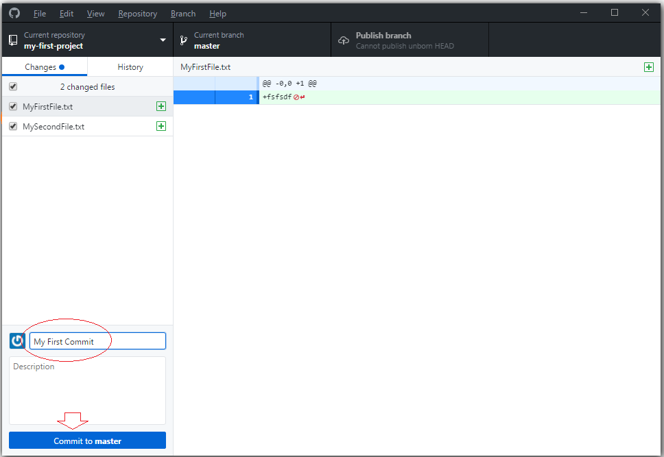The width and height of the screenshot is (664, 457).
Task: Click the repository icon beside my-first-project
Action: click(13, 40)
